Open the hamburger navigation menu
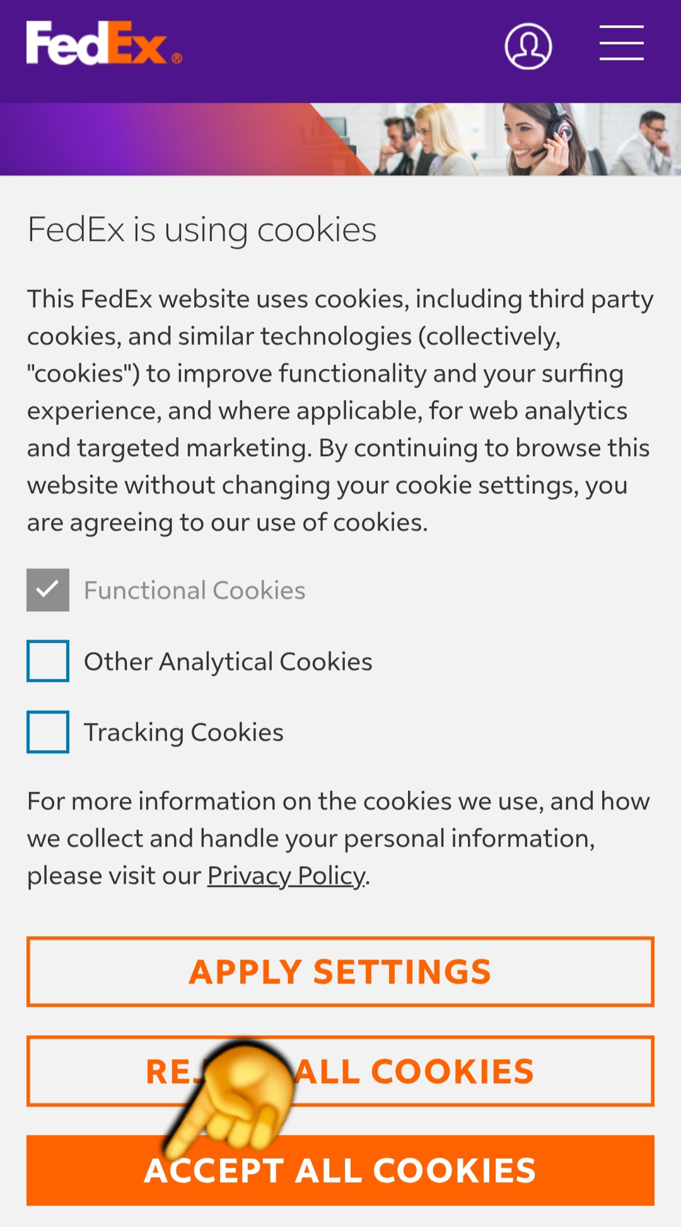This screenshot has height=1227, width=681. (x=620, y=44)
